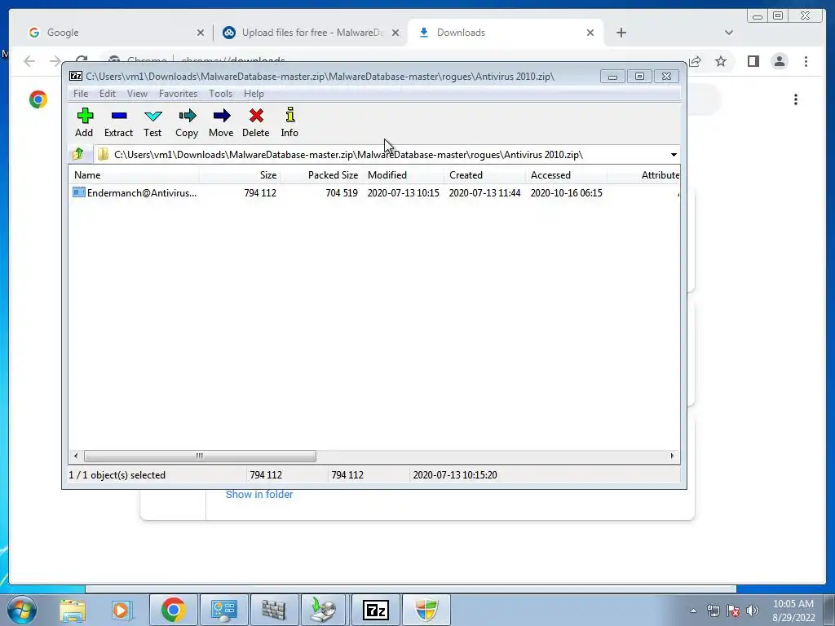The image size is (835, 626).
Task: Open the Edit menu
Action: coord(108,94)
